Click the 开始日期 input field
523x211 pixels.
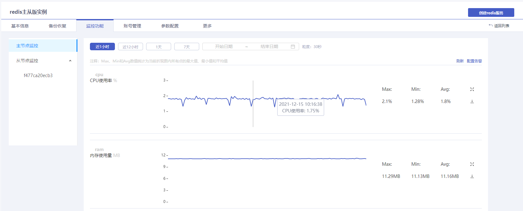point(224,47)
